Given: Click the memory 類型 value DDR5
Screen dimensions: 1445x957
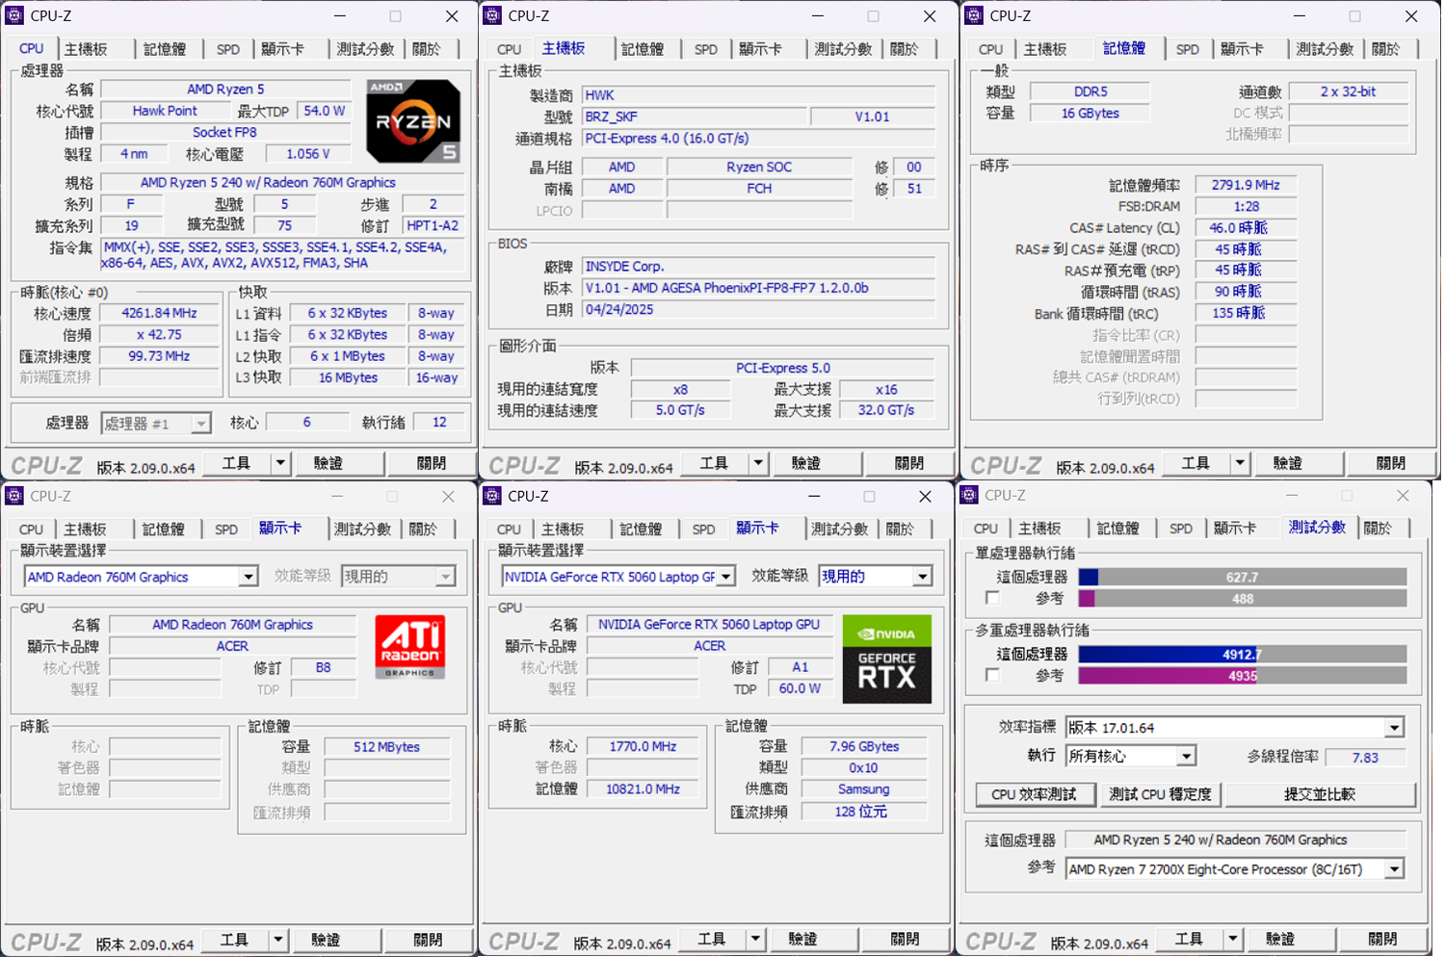Looking at the screenshot, I should click(1090, 91).
